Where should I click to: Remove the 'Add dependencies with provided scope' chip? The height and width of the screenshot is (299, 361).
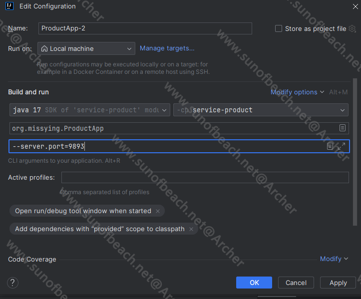click(x=191, y=229)
